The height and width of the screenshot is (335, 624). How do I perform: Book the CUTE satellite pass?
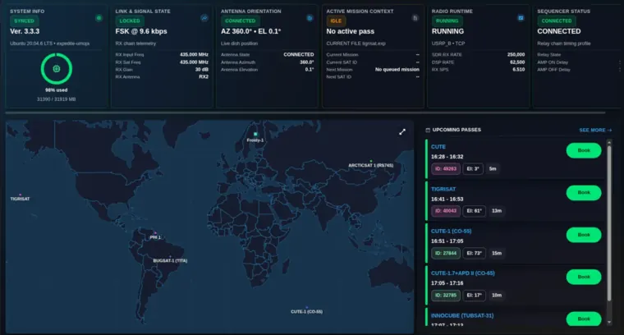[x=583, y=150]
